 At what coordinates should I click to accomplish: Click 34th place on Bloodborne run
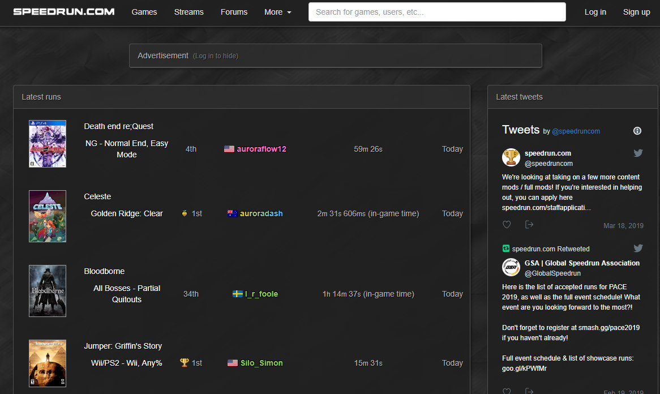coord(191,294)
